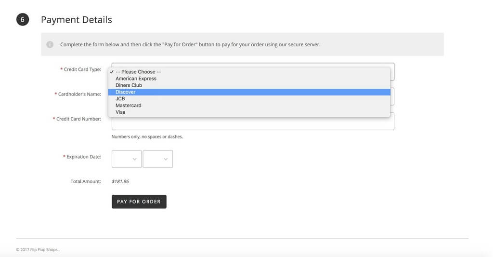
Task: Open the expiration month dropdown
Action: click(x=127, y=159)
